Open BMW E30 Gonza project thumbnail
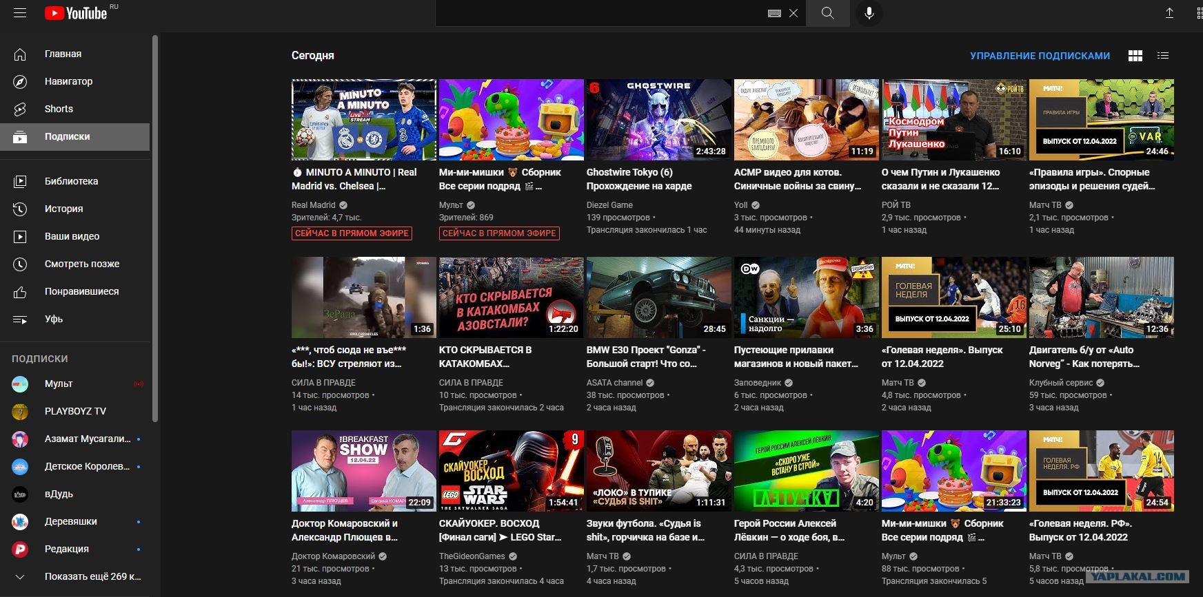Image resolution: width=1203 pixels, height=597 pixels. point(659,297)
